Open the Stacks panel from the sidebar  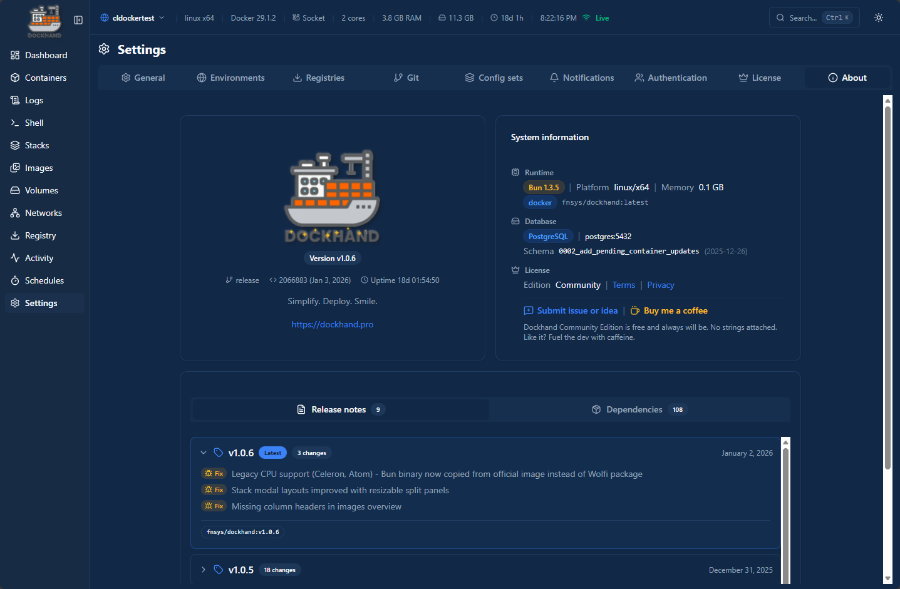35,145
